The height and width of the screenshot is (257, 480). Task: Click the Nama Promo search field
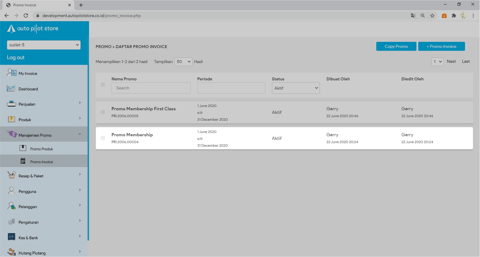click(x=151, y=88)
